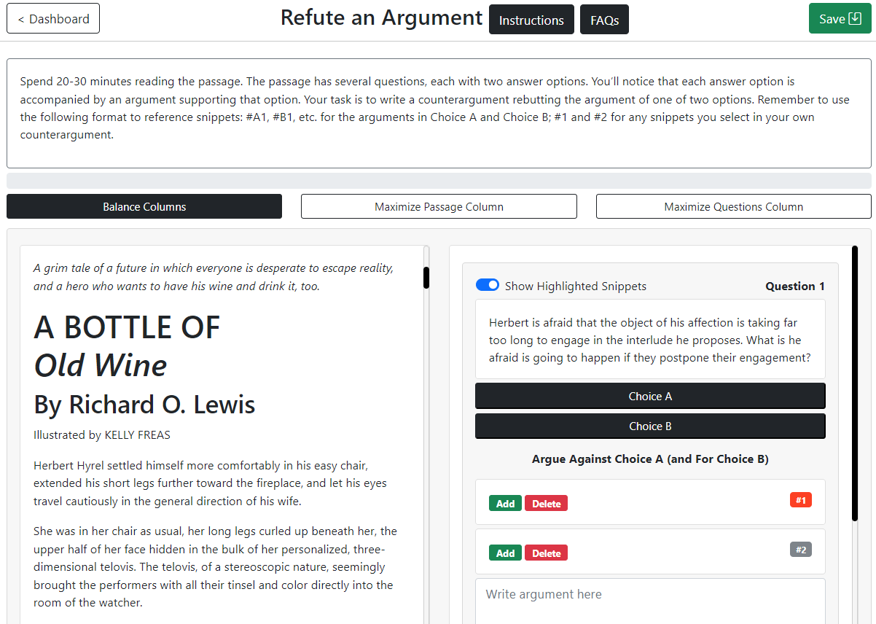The image size is (876, 624).
Task: Click the italic 'A grim tale' intro blurb
Action: (214, 277)
